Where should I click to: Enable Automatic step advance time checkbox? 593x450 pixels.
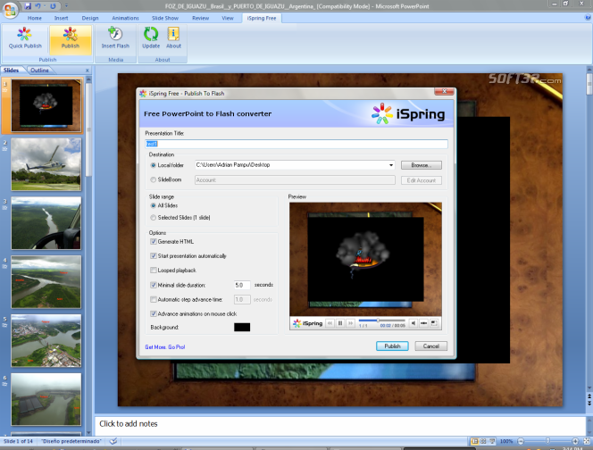[154, 299]
